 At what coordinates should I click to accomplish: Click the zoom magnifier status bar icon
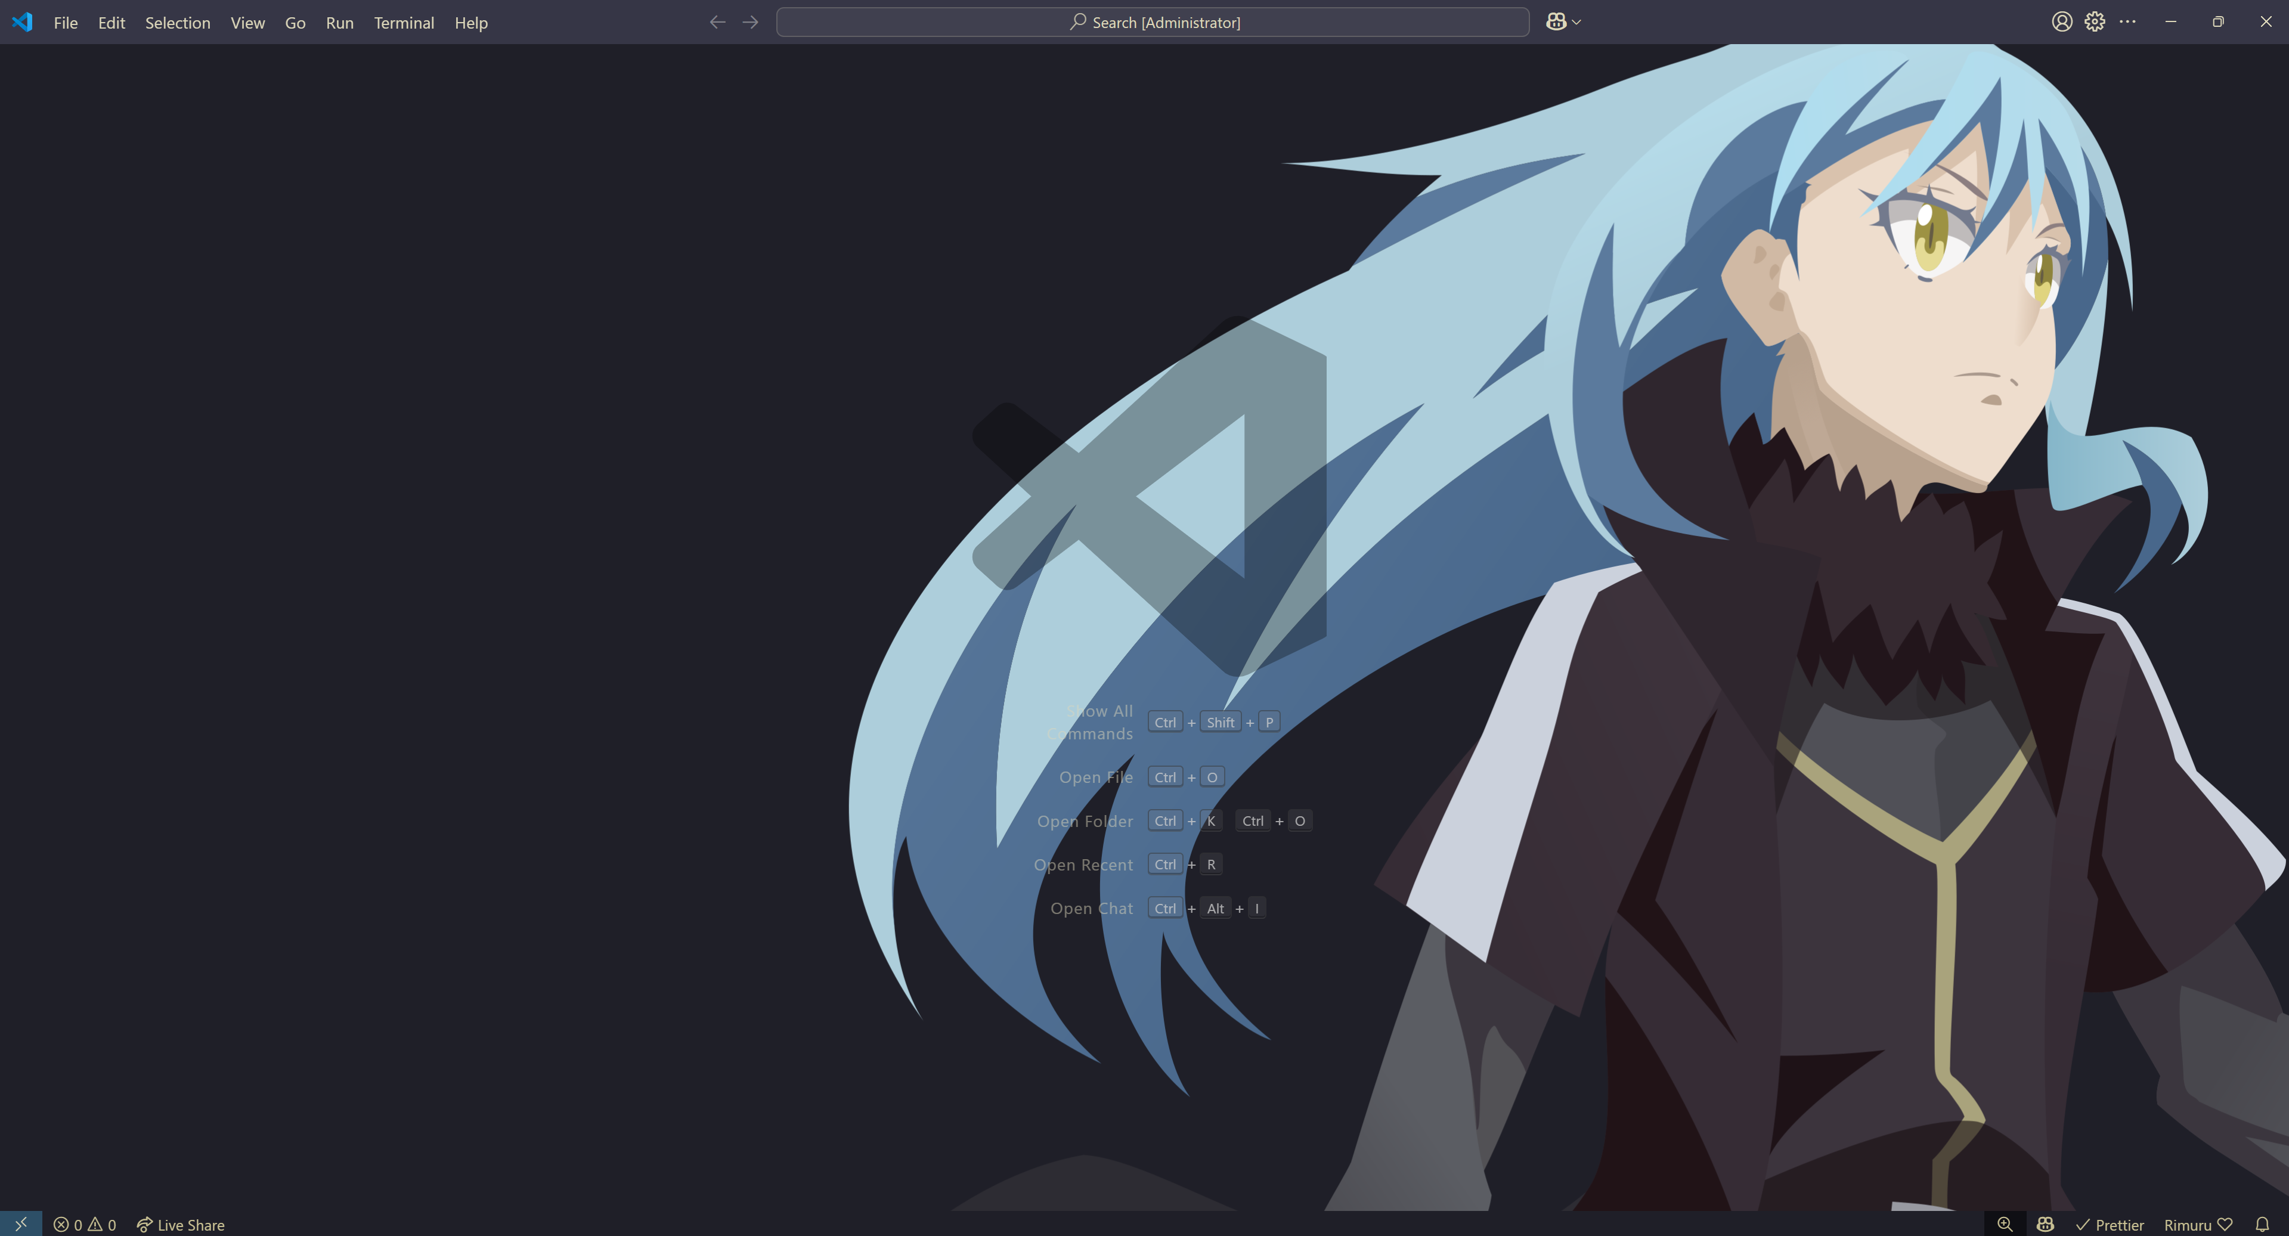(x=2005, y=1223)
